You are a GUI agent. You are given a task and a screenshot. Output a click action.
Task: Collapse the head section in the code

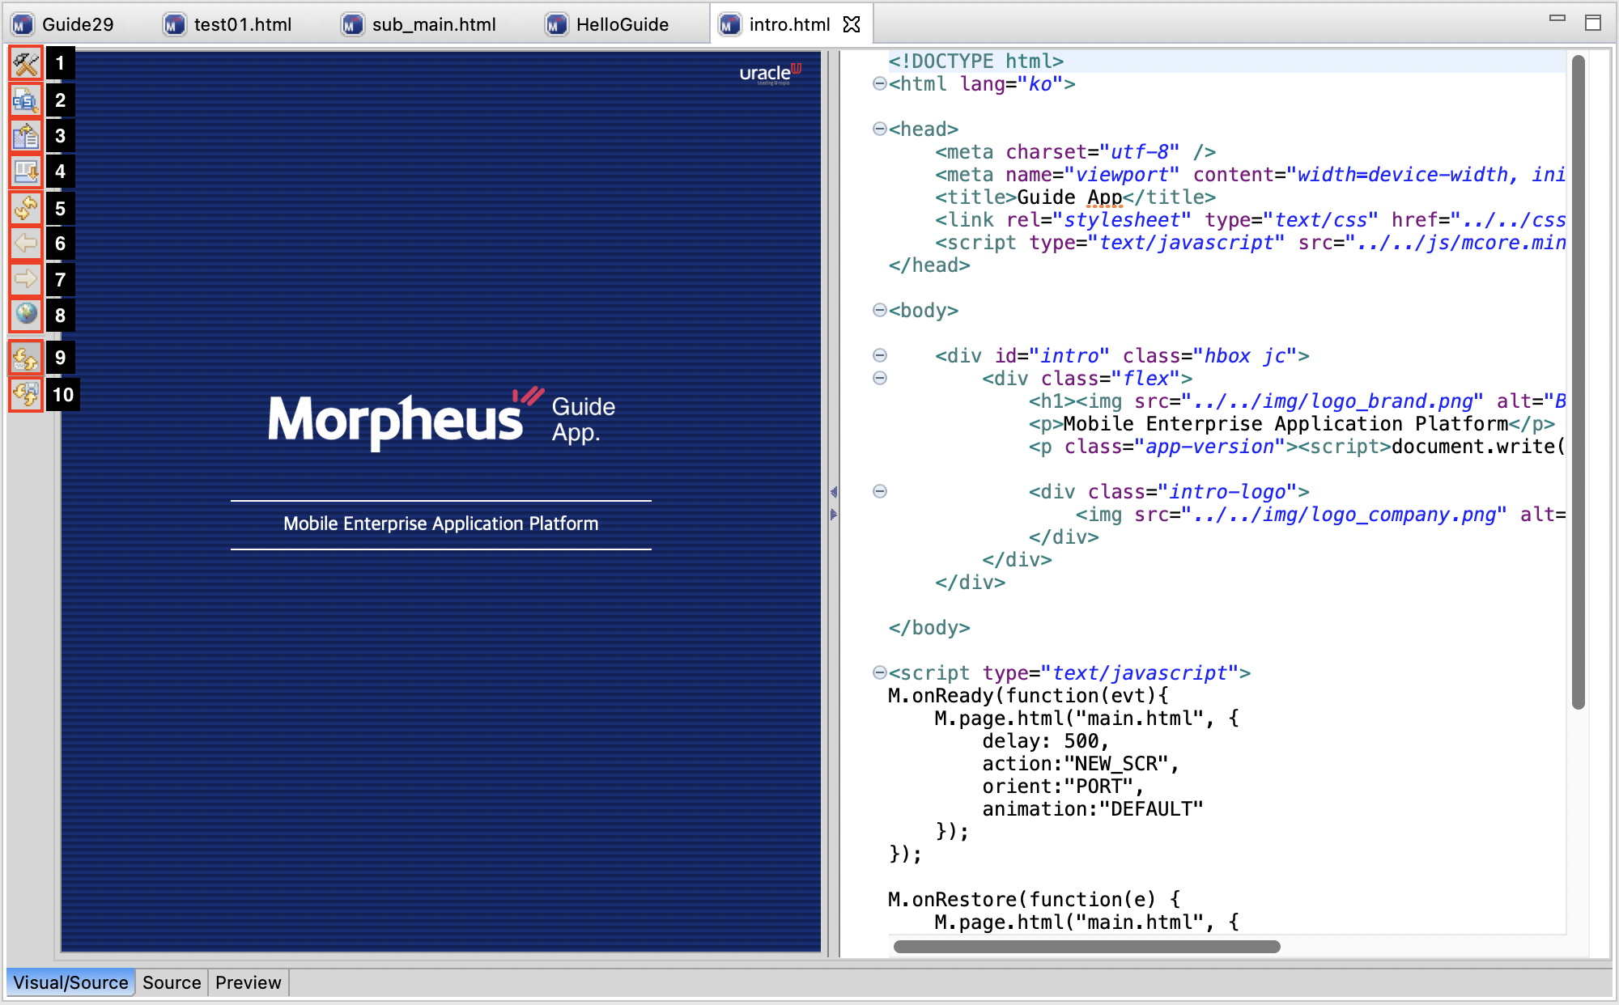(878, 129)
